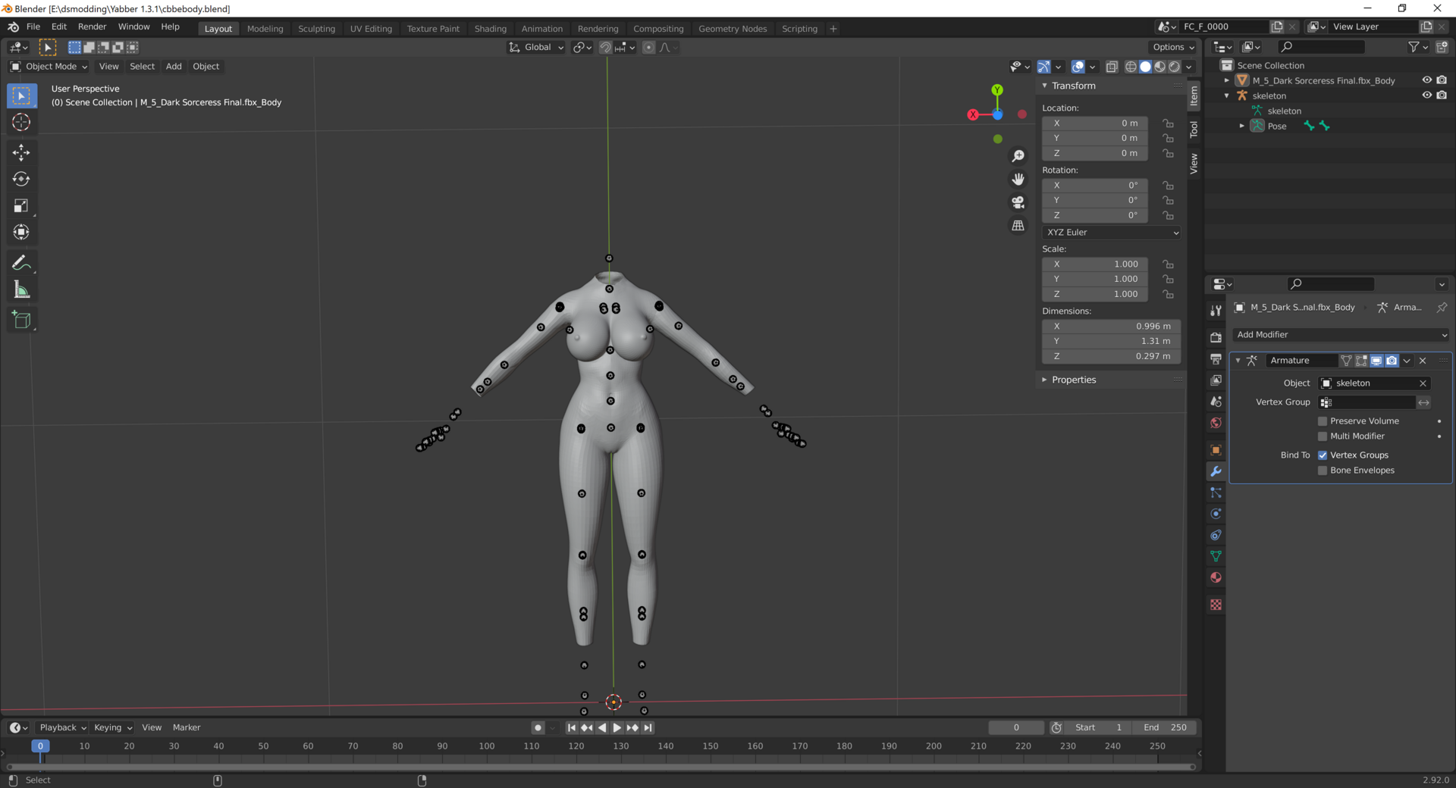The height and width of the screenshot is (788, 1456).
Task: Select the Add Cube tool
Action: 21,320
